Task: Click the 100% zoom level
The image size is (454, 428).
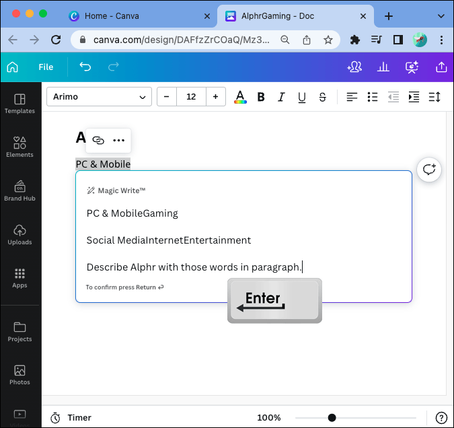Action: [x=268, y=417]
